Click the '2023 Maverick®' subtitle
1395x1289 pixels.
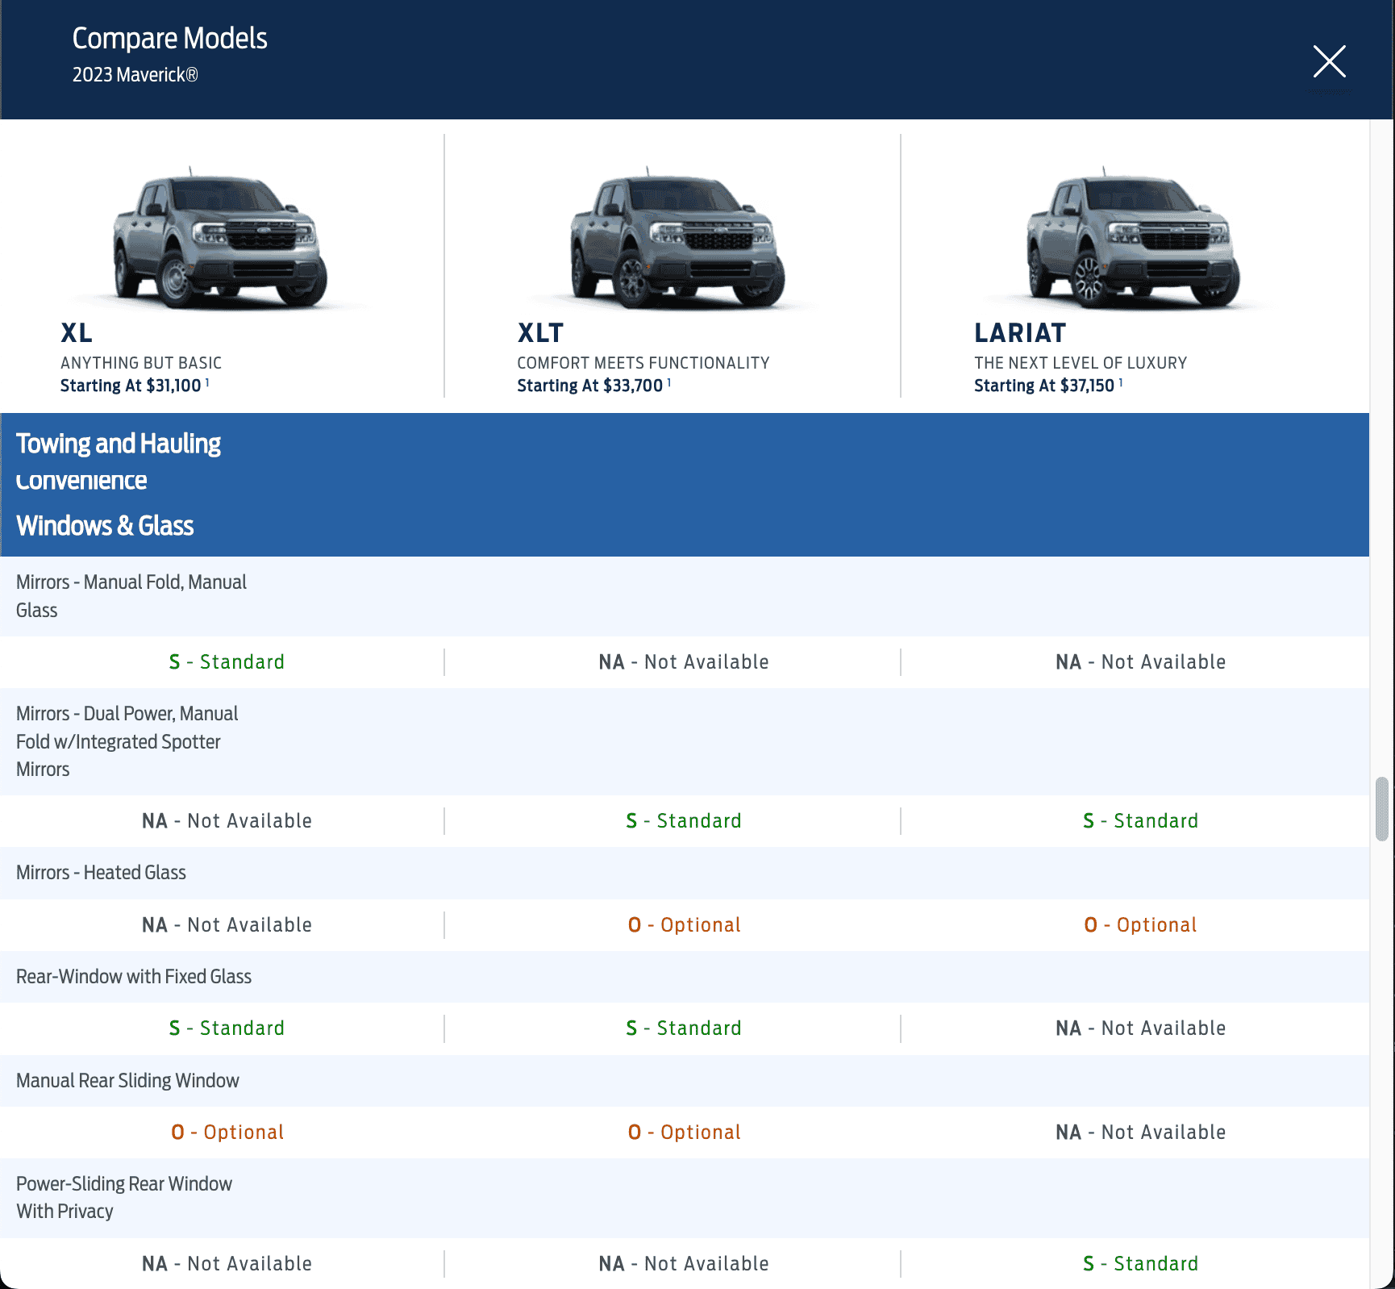coord(135,75)
